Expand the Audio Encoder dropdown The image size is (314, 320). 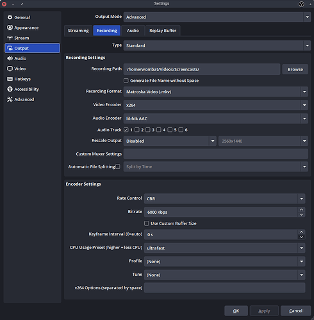[x=216, y=118]
